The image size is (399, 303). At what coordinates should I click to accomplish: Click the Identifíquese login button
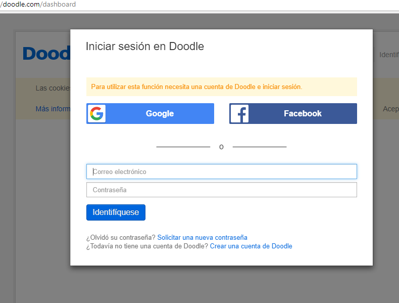tap(116, 212)
